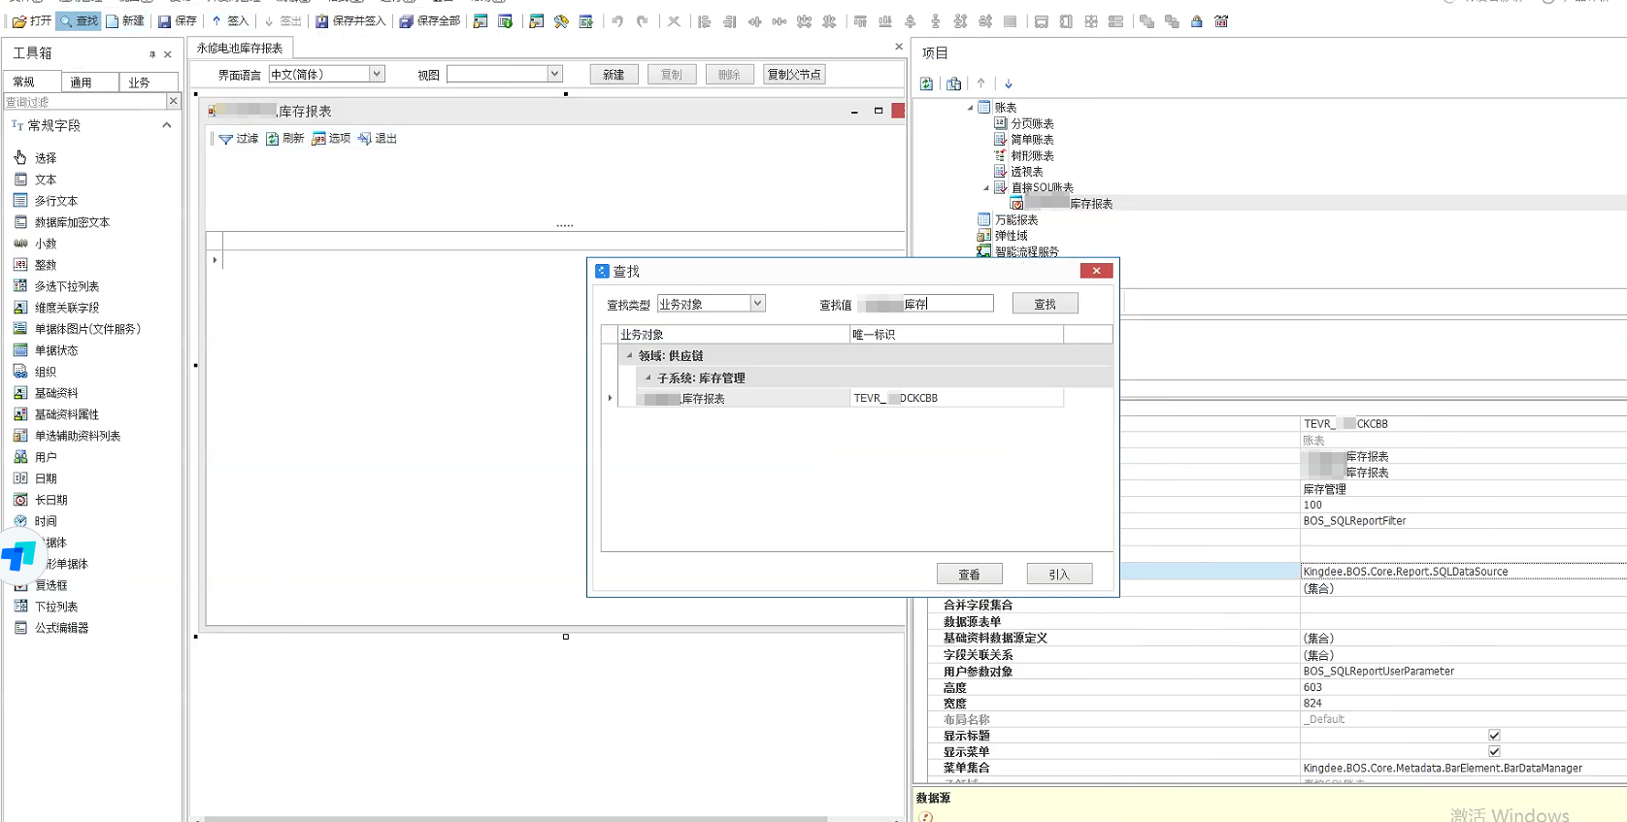Collapse the 常规字段 toolbox section
Screen dimensions: 1627x822
pyautogui.click(x=167, y=125)
